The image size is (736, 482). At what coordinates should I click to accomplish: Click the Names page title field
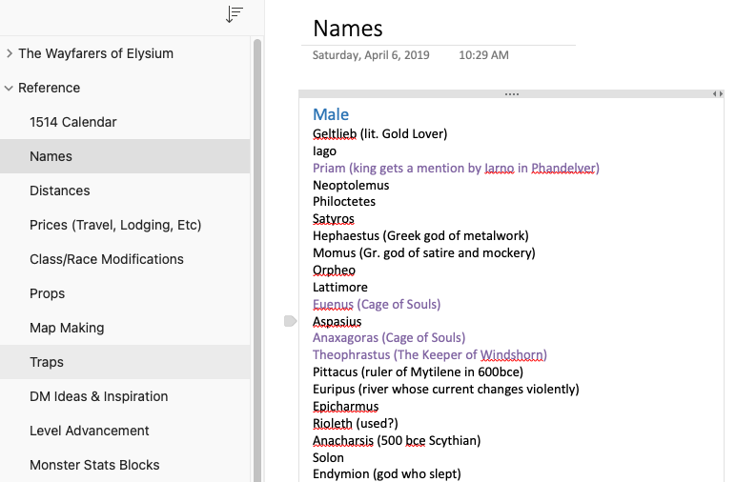(348, 29)
